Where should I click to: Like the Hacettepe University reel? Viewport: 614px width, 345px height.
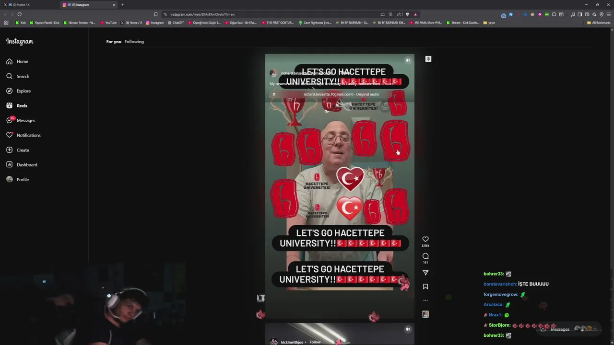[425, 239]
